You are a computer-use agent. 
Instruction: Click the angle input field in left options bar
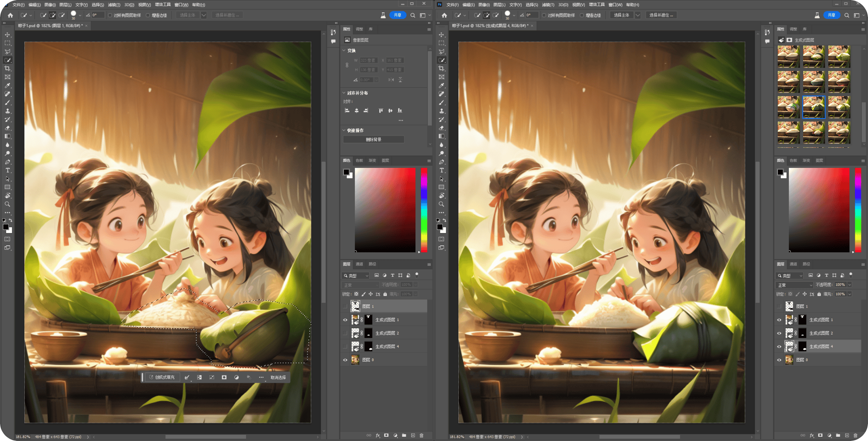pyautogui.click(x=97, y=15)
